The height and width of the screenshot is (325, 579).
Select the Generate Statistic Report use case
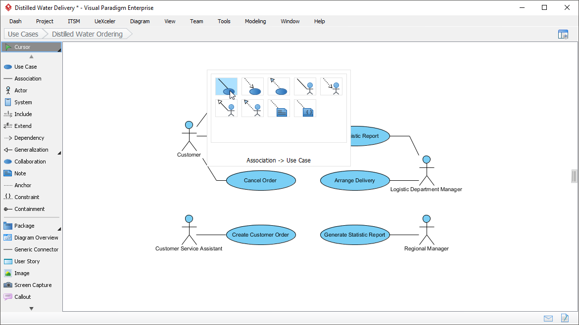coord(355,235)
